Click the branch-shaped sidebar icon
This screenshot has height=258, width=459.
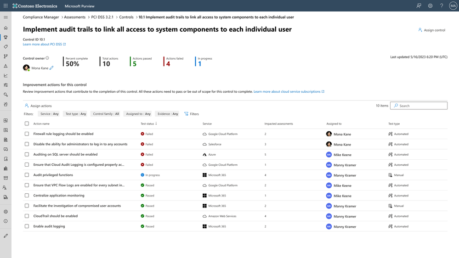tap(6, 56)
